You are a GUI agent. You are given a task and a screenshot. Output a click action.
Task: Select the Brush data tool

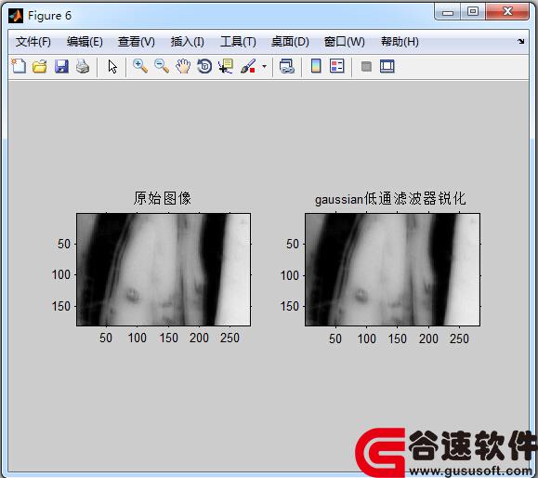248,66
